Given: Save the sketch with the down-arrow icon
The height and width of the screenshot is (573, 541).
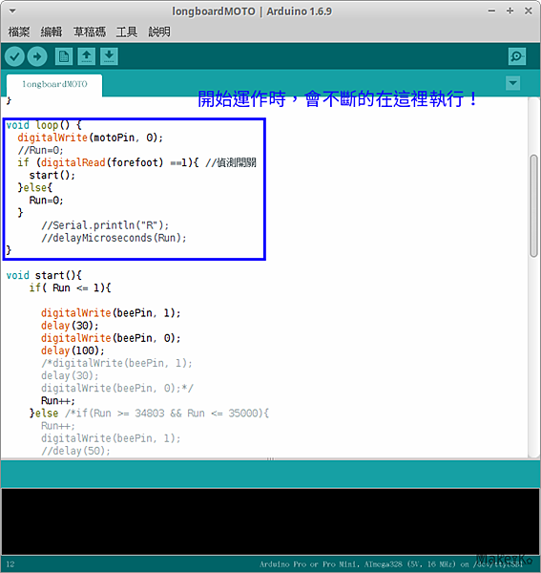Looking at the screenshot, I should click(109, 56).
